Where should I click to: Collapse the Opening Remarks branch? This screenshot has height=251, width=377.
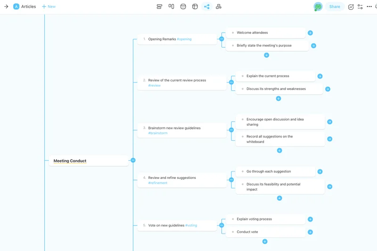click(x=221, y=39)
